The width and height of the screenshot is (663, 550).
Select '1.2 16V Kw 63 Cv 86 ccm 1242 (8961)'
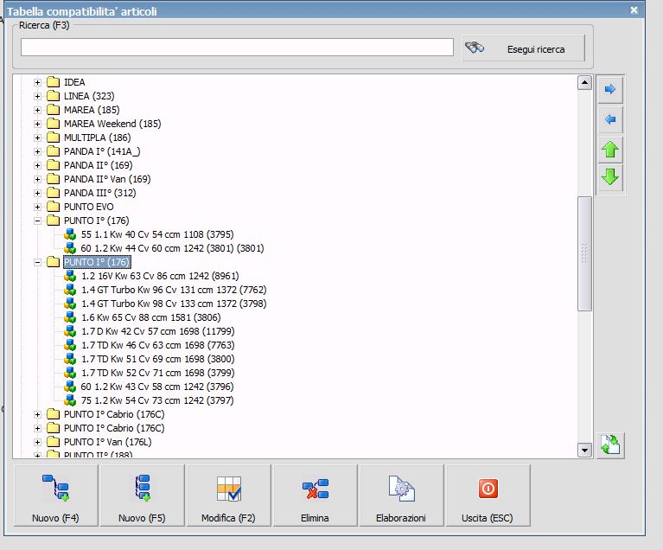pyautogui.click(x=160, y=276)
